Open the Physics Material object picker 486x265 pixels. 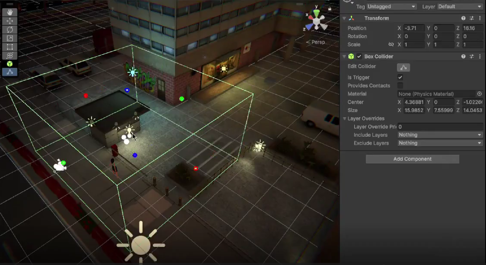click(479, 94)
